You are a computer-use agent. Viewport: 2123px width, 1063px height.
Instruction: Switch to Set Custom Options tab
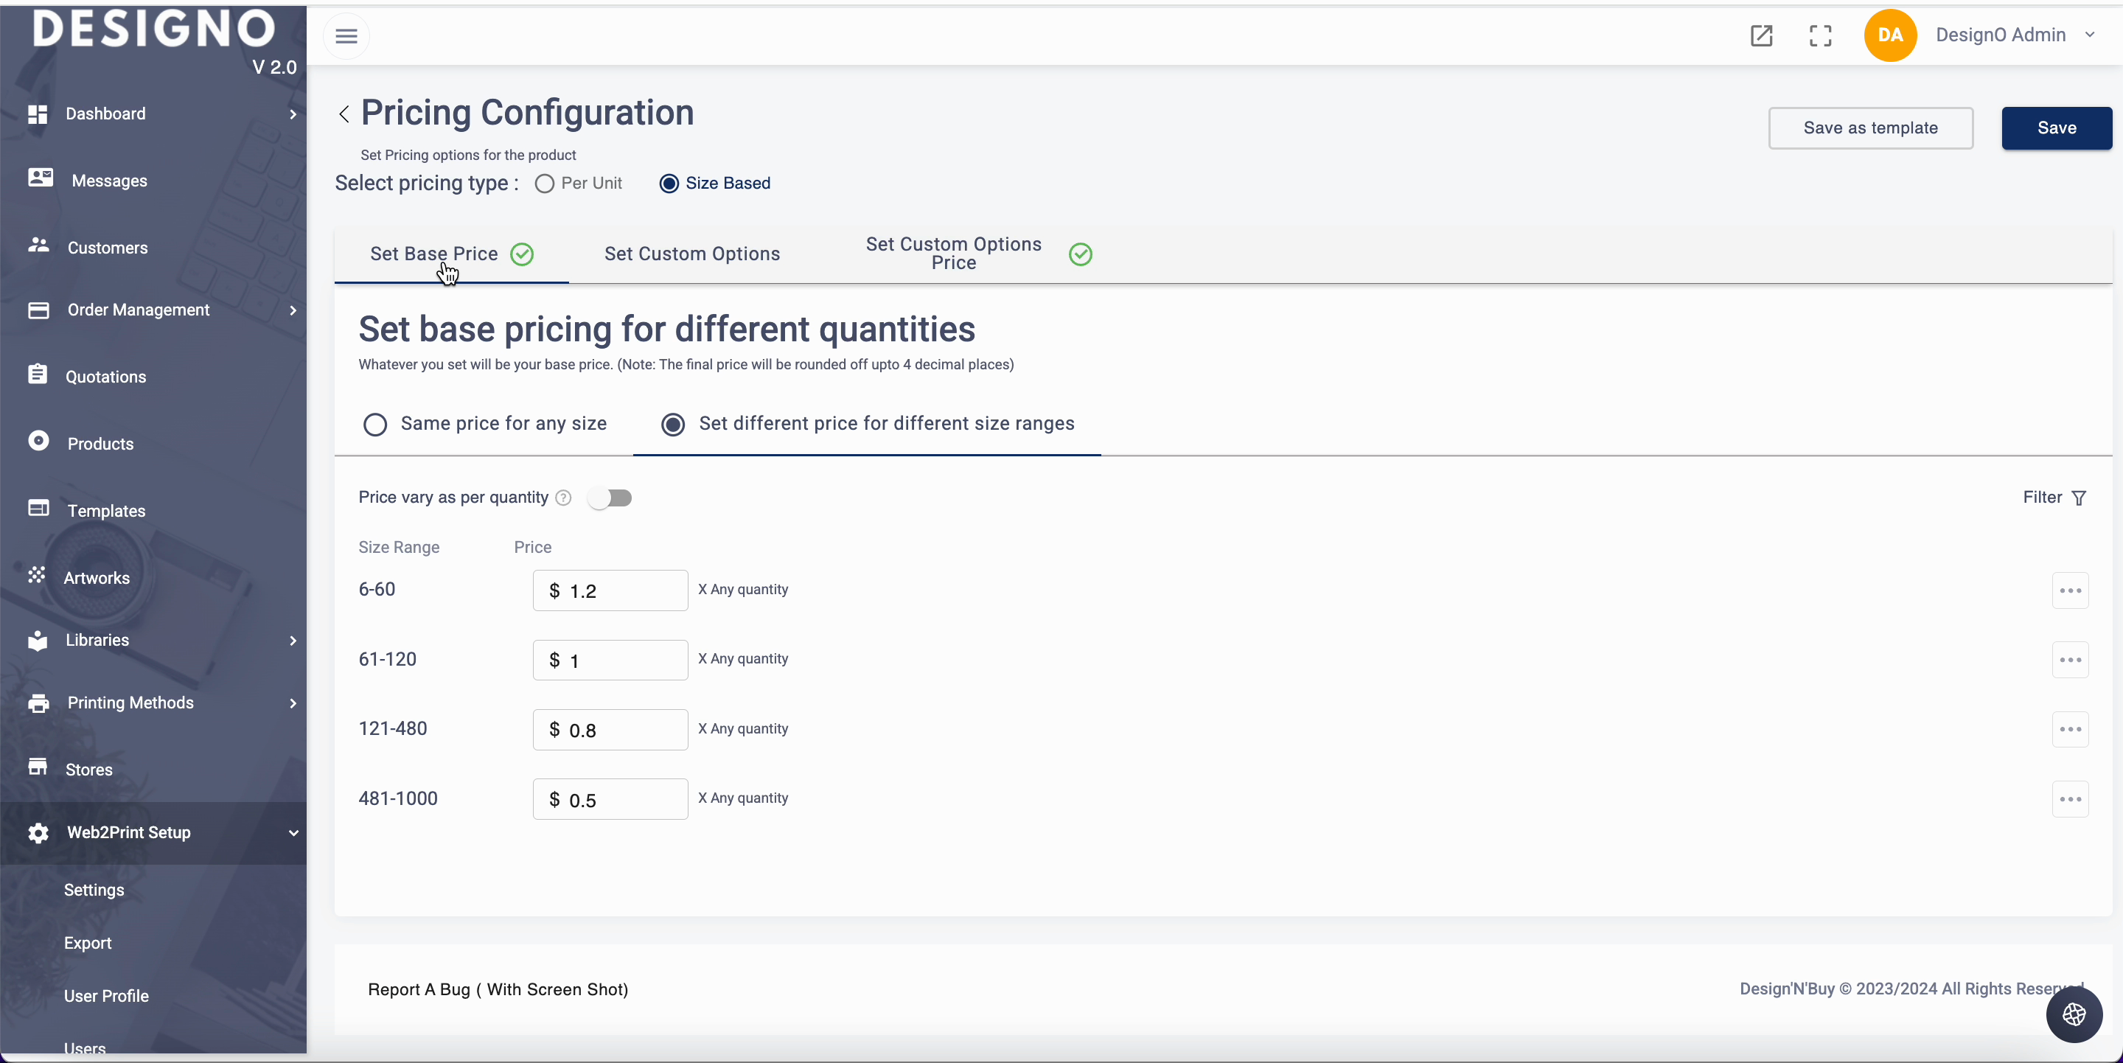[x=691, y=254]
